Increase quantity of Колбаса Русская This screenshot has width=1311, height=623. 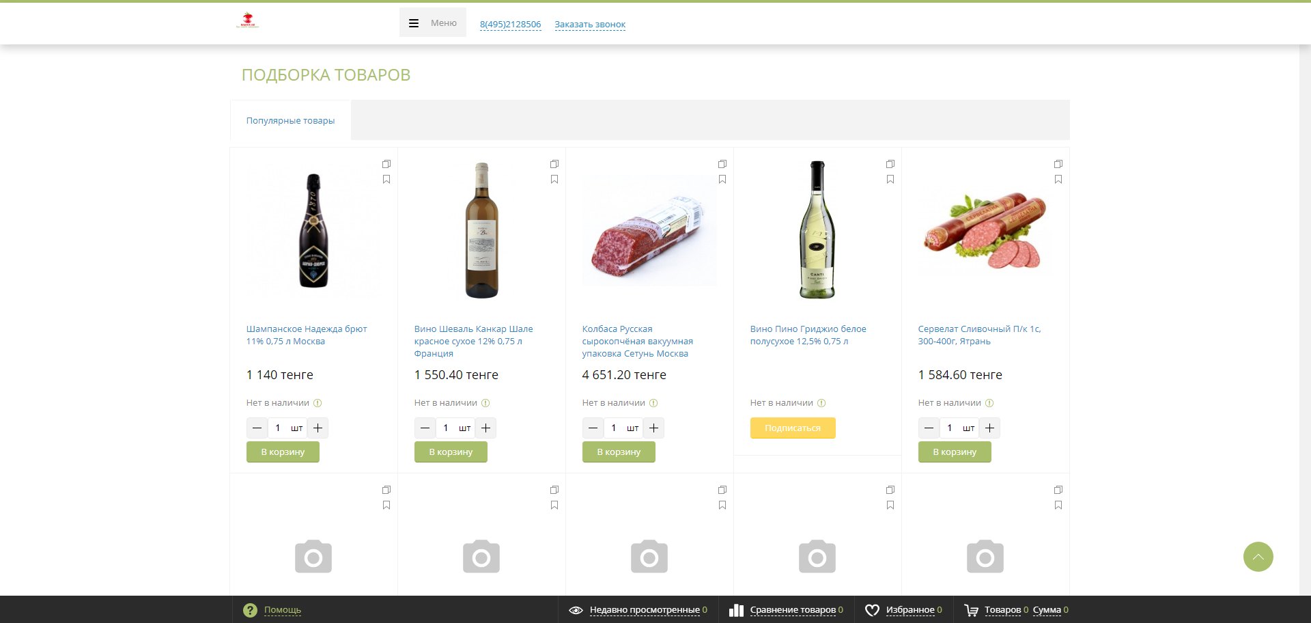point(653,428)
